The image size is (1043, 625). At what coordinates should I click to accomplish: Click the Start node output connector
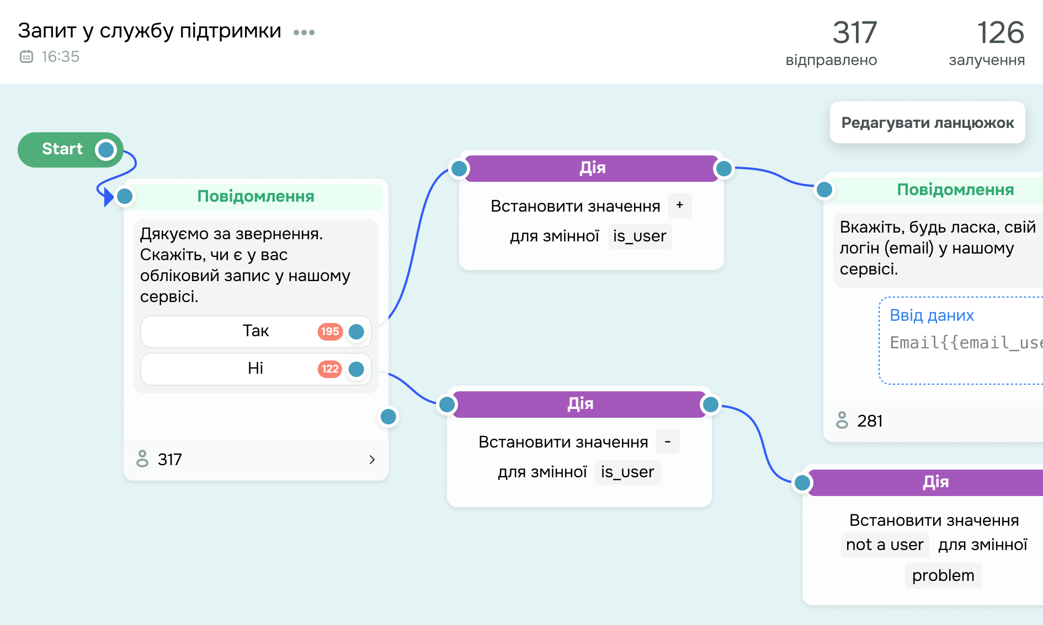(106, 149)
